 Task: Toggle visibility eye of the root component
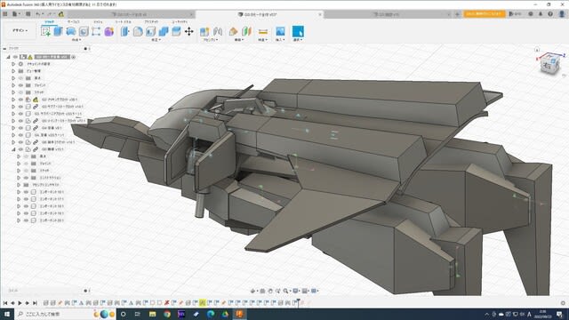point(16,57)
